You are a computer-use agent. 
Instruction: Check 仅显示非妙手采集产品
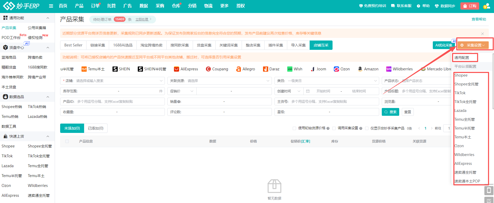367,128
